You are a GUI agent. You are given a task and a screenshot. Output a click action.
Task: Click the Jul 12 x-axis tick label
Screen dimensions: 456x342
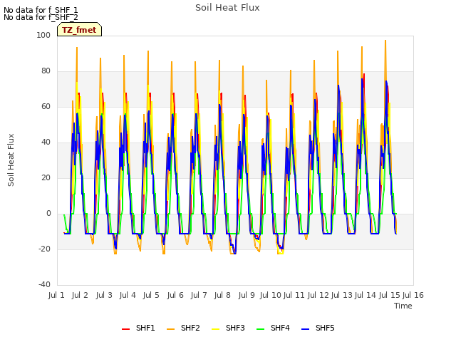click(x=318, y=295)
